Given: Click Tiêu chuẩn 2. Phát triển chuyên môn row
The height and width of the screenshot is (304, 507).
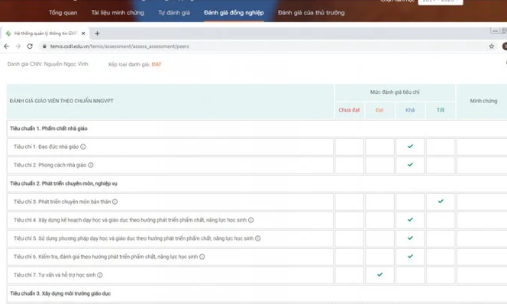Looking at the screenshot, I should point(257,183).
